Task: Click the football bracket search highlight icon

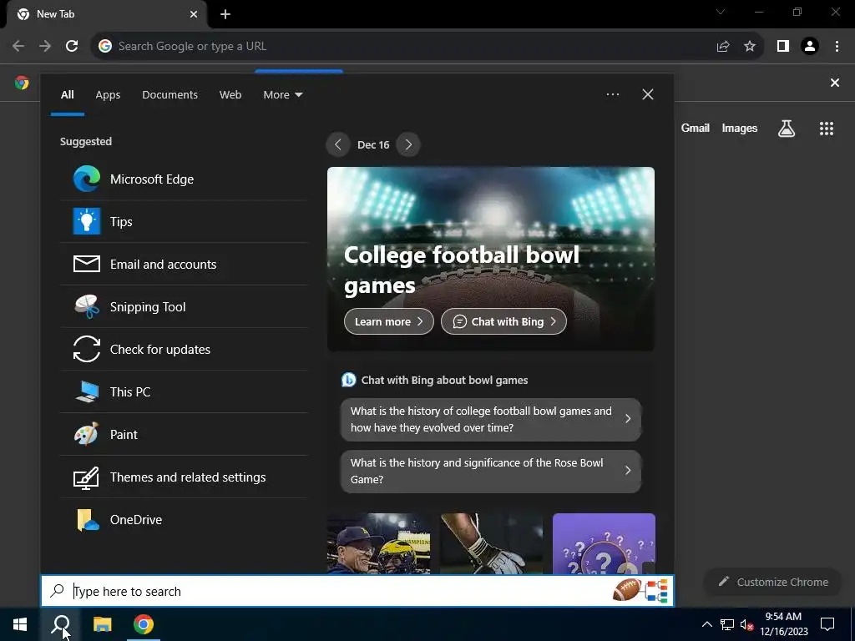Action: 640,591
